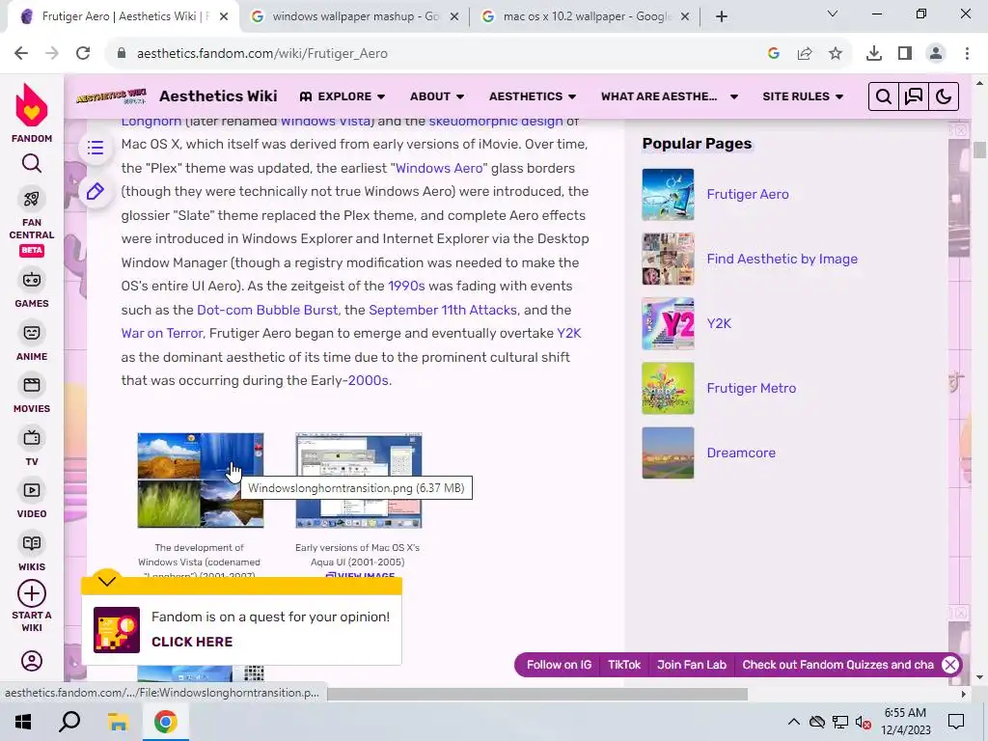988x741 pixels.
Task: Open Dreamcore in Popular Pages
Action: tap(741, 453)
